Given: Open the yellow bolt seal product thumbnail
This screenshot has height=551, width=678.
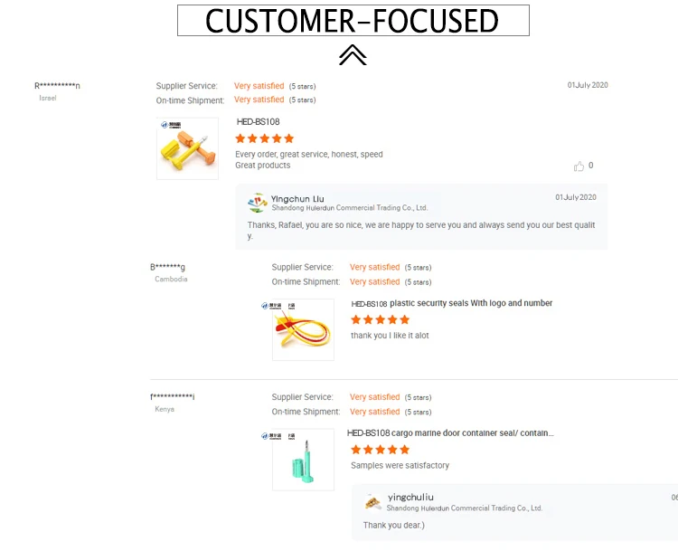Looking at the screenshot, I should 187,148.
